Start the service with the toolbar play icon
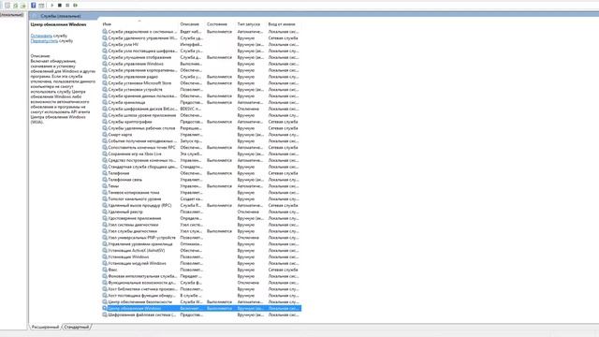The width and height of the screenshot is (599, 337). click(x=52, y=6)
